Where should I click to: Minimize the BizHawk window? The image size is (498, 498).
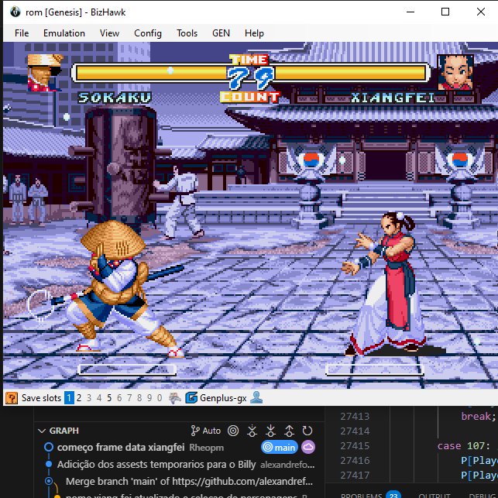point(410,12)
